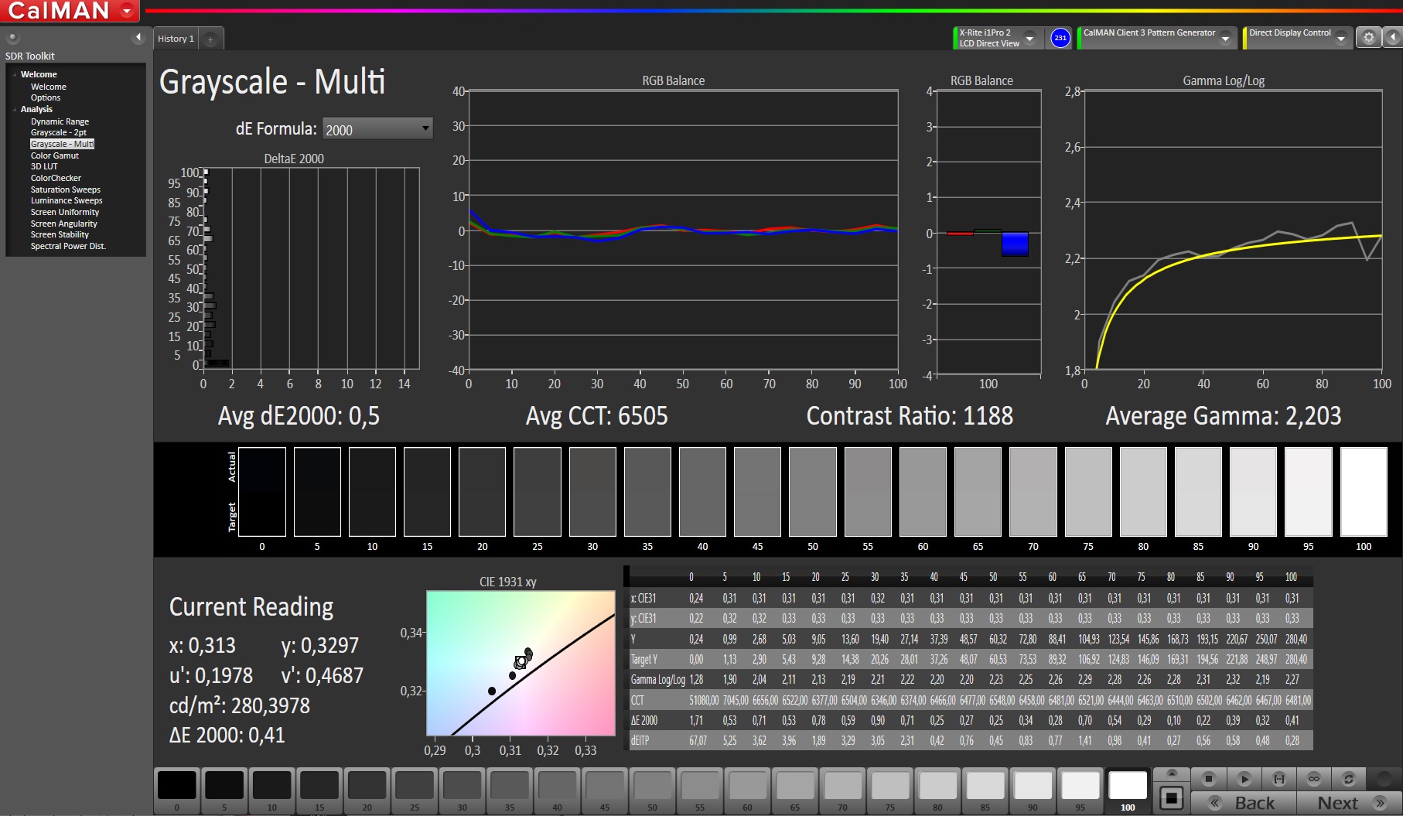Collapse the left sidebar arrow button
Screen dimensions: 1403x816
138,37
